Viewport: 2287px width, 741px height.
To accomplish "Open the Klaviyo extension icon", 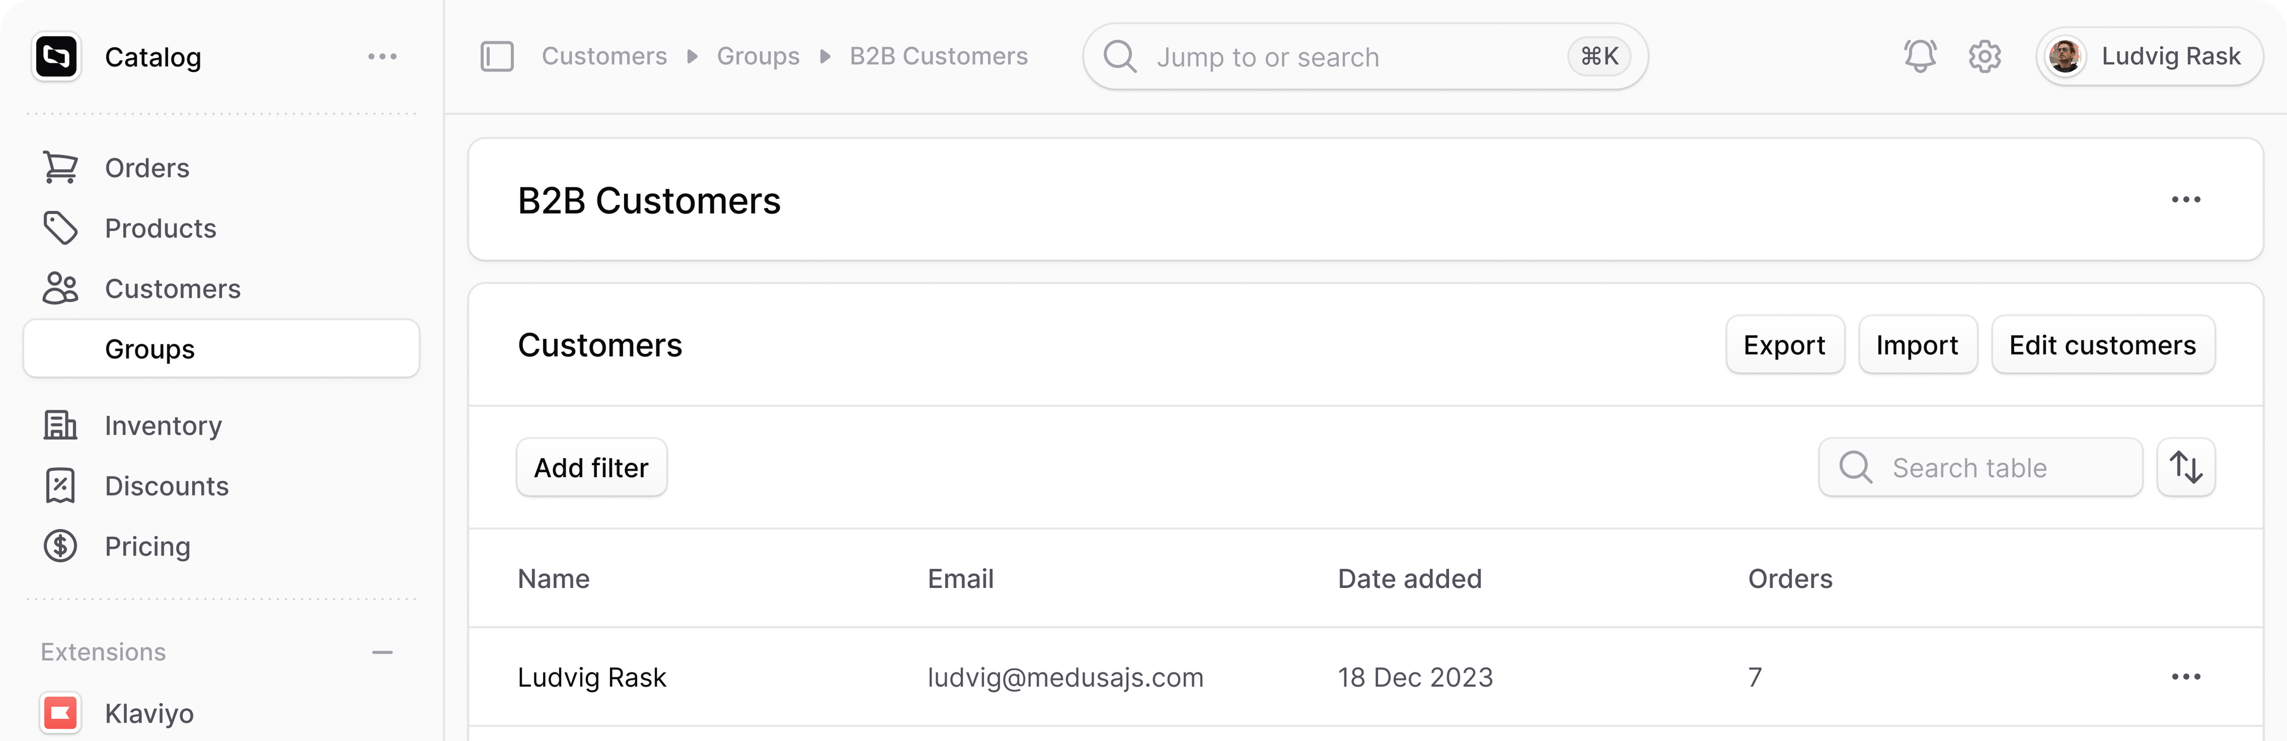I will click(x=60, y=712).
